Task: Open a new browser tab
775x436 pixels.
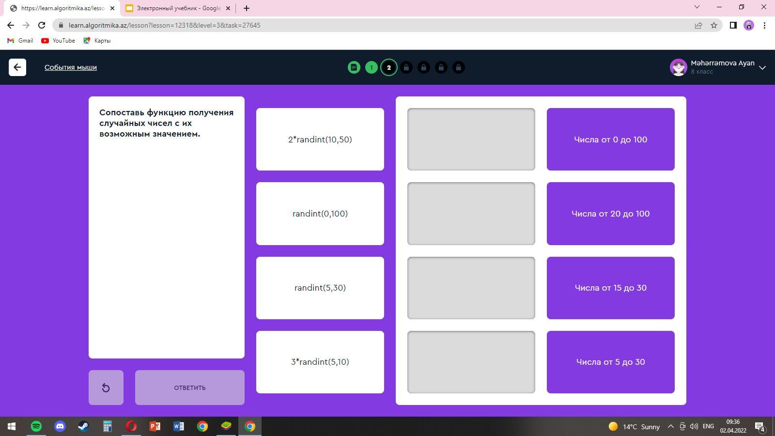Action: (x=246, y=8)
